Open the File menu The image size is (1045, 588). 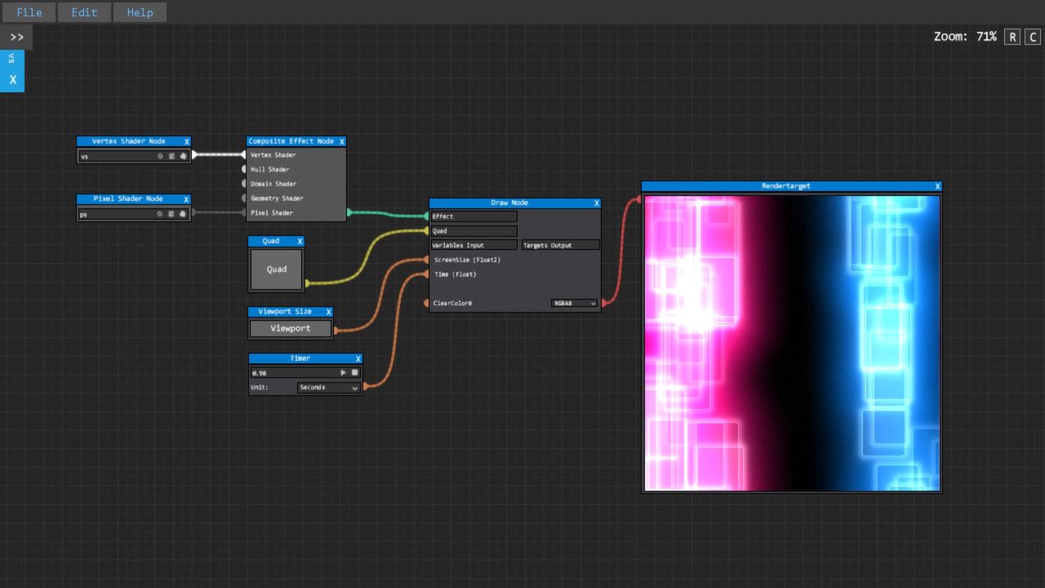point(28,11)
